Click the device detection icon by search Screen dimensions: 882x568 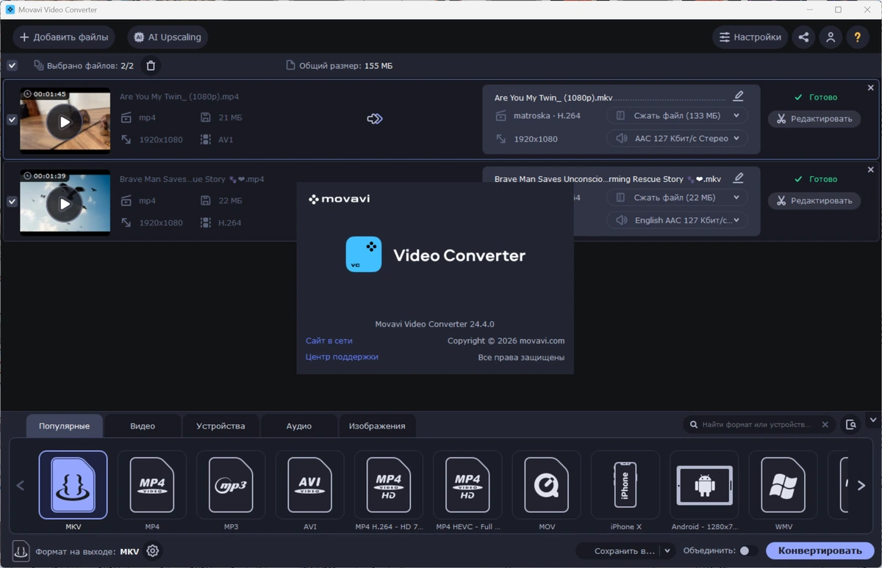pos(851,424)
